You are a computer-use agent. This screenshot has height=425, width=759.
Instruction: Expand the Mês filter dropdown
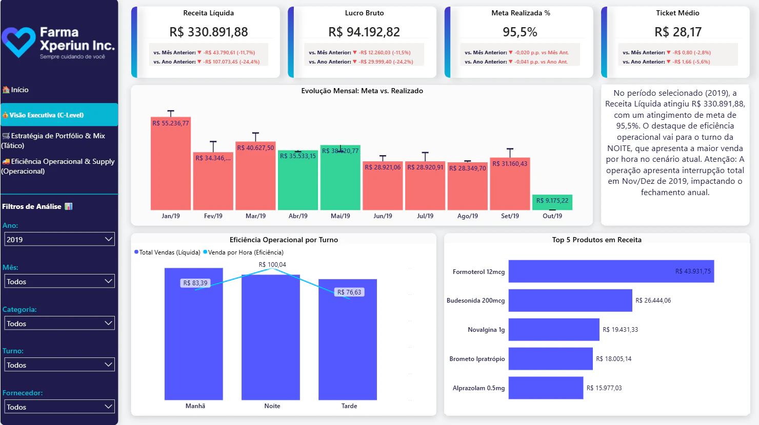[x=59, y=281]
